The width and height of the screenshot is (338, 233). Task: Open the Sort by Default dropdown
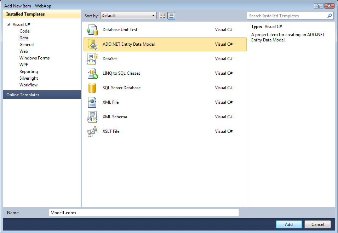tap(128, 16)
